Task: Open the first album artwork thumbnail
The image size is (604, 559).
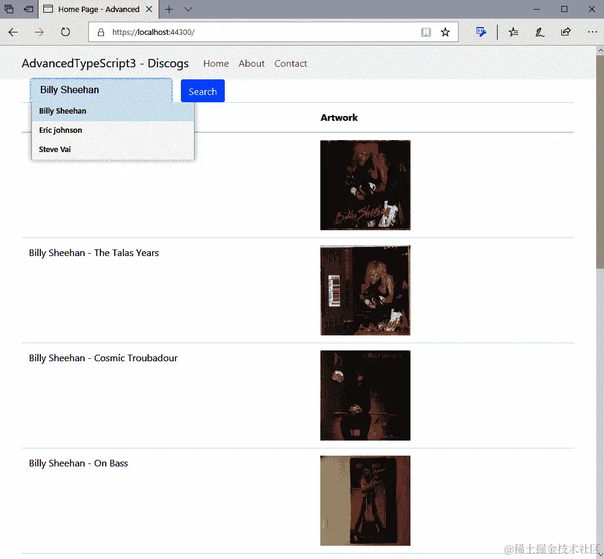Action: (x=365, y=185)
